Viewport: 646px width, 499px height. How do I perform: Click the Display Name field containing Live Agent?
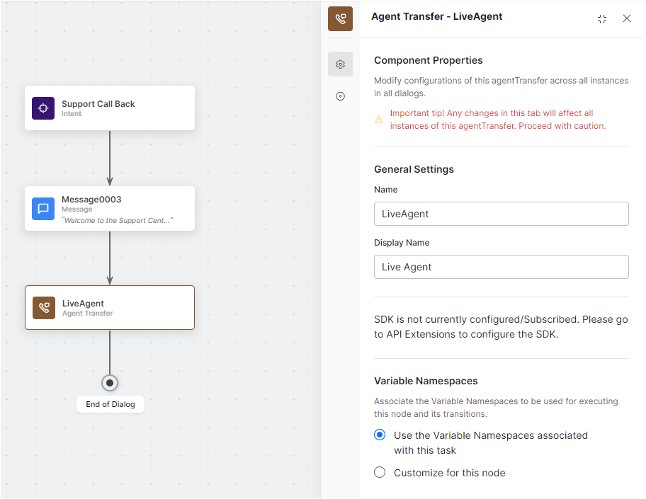click(x=501, y=267)
